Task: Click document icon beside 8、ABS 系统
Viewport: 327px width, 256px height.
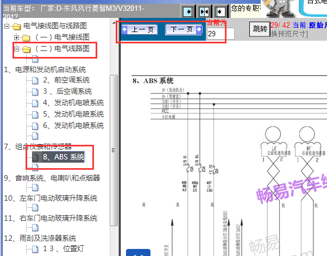Action: click(35, 157)
